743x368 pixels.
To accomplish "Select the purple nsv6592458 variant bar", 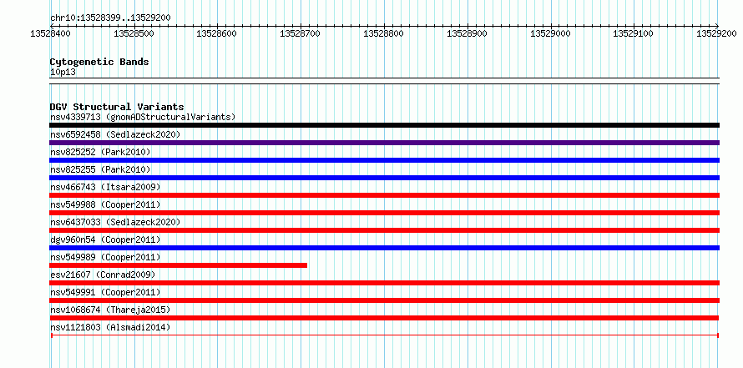I will coord(384,143).
